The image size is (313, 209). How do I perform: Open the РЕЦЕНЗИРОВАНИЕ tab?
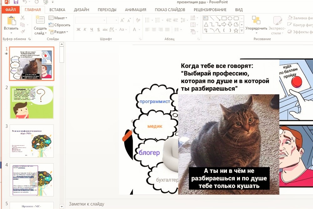click(210, 10)
